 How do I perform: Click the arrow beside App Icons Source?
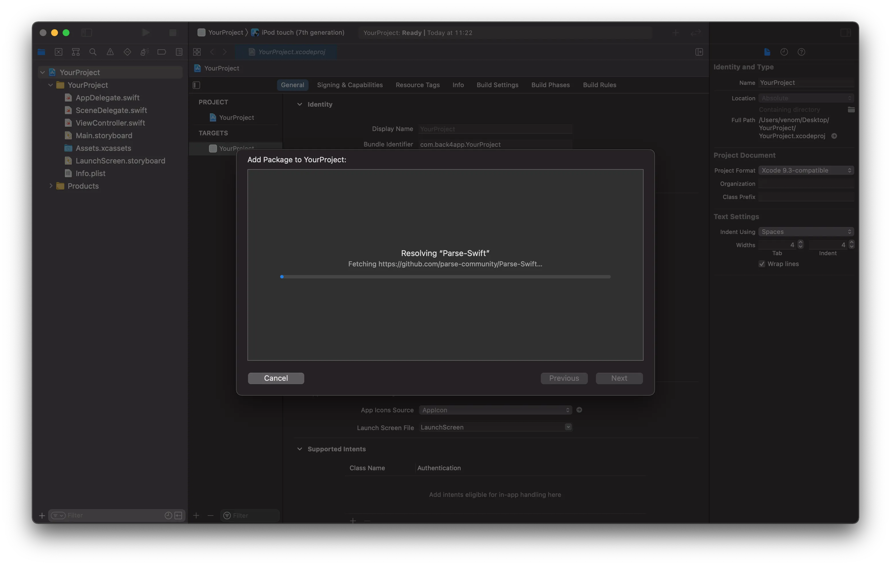pos(579,410)
